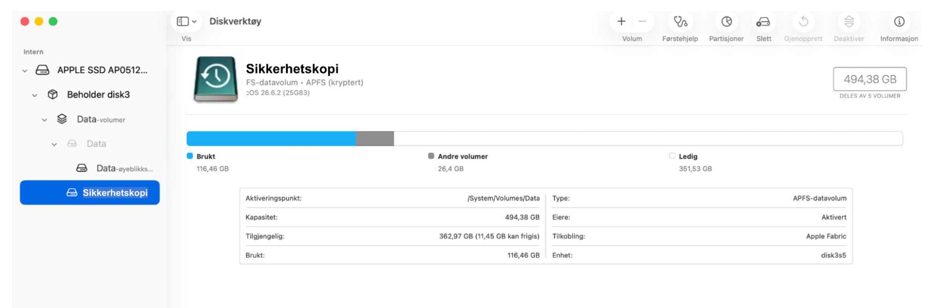Click the empty Ledig portion of bar

[648, 139]
